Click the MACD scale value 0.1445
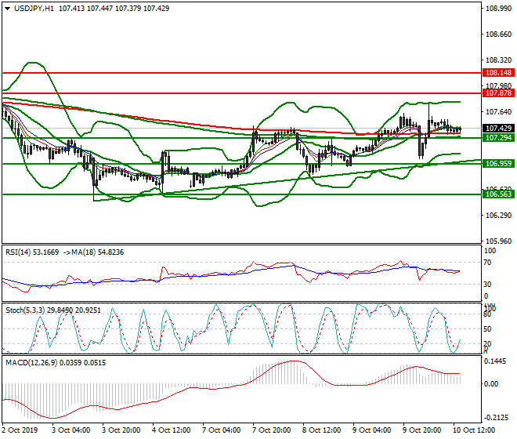The image size is (517, 439). 495,361
